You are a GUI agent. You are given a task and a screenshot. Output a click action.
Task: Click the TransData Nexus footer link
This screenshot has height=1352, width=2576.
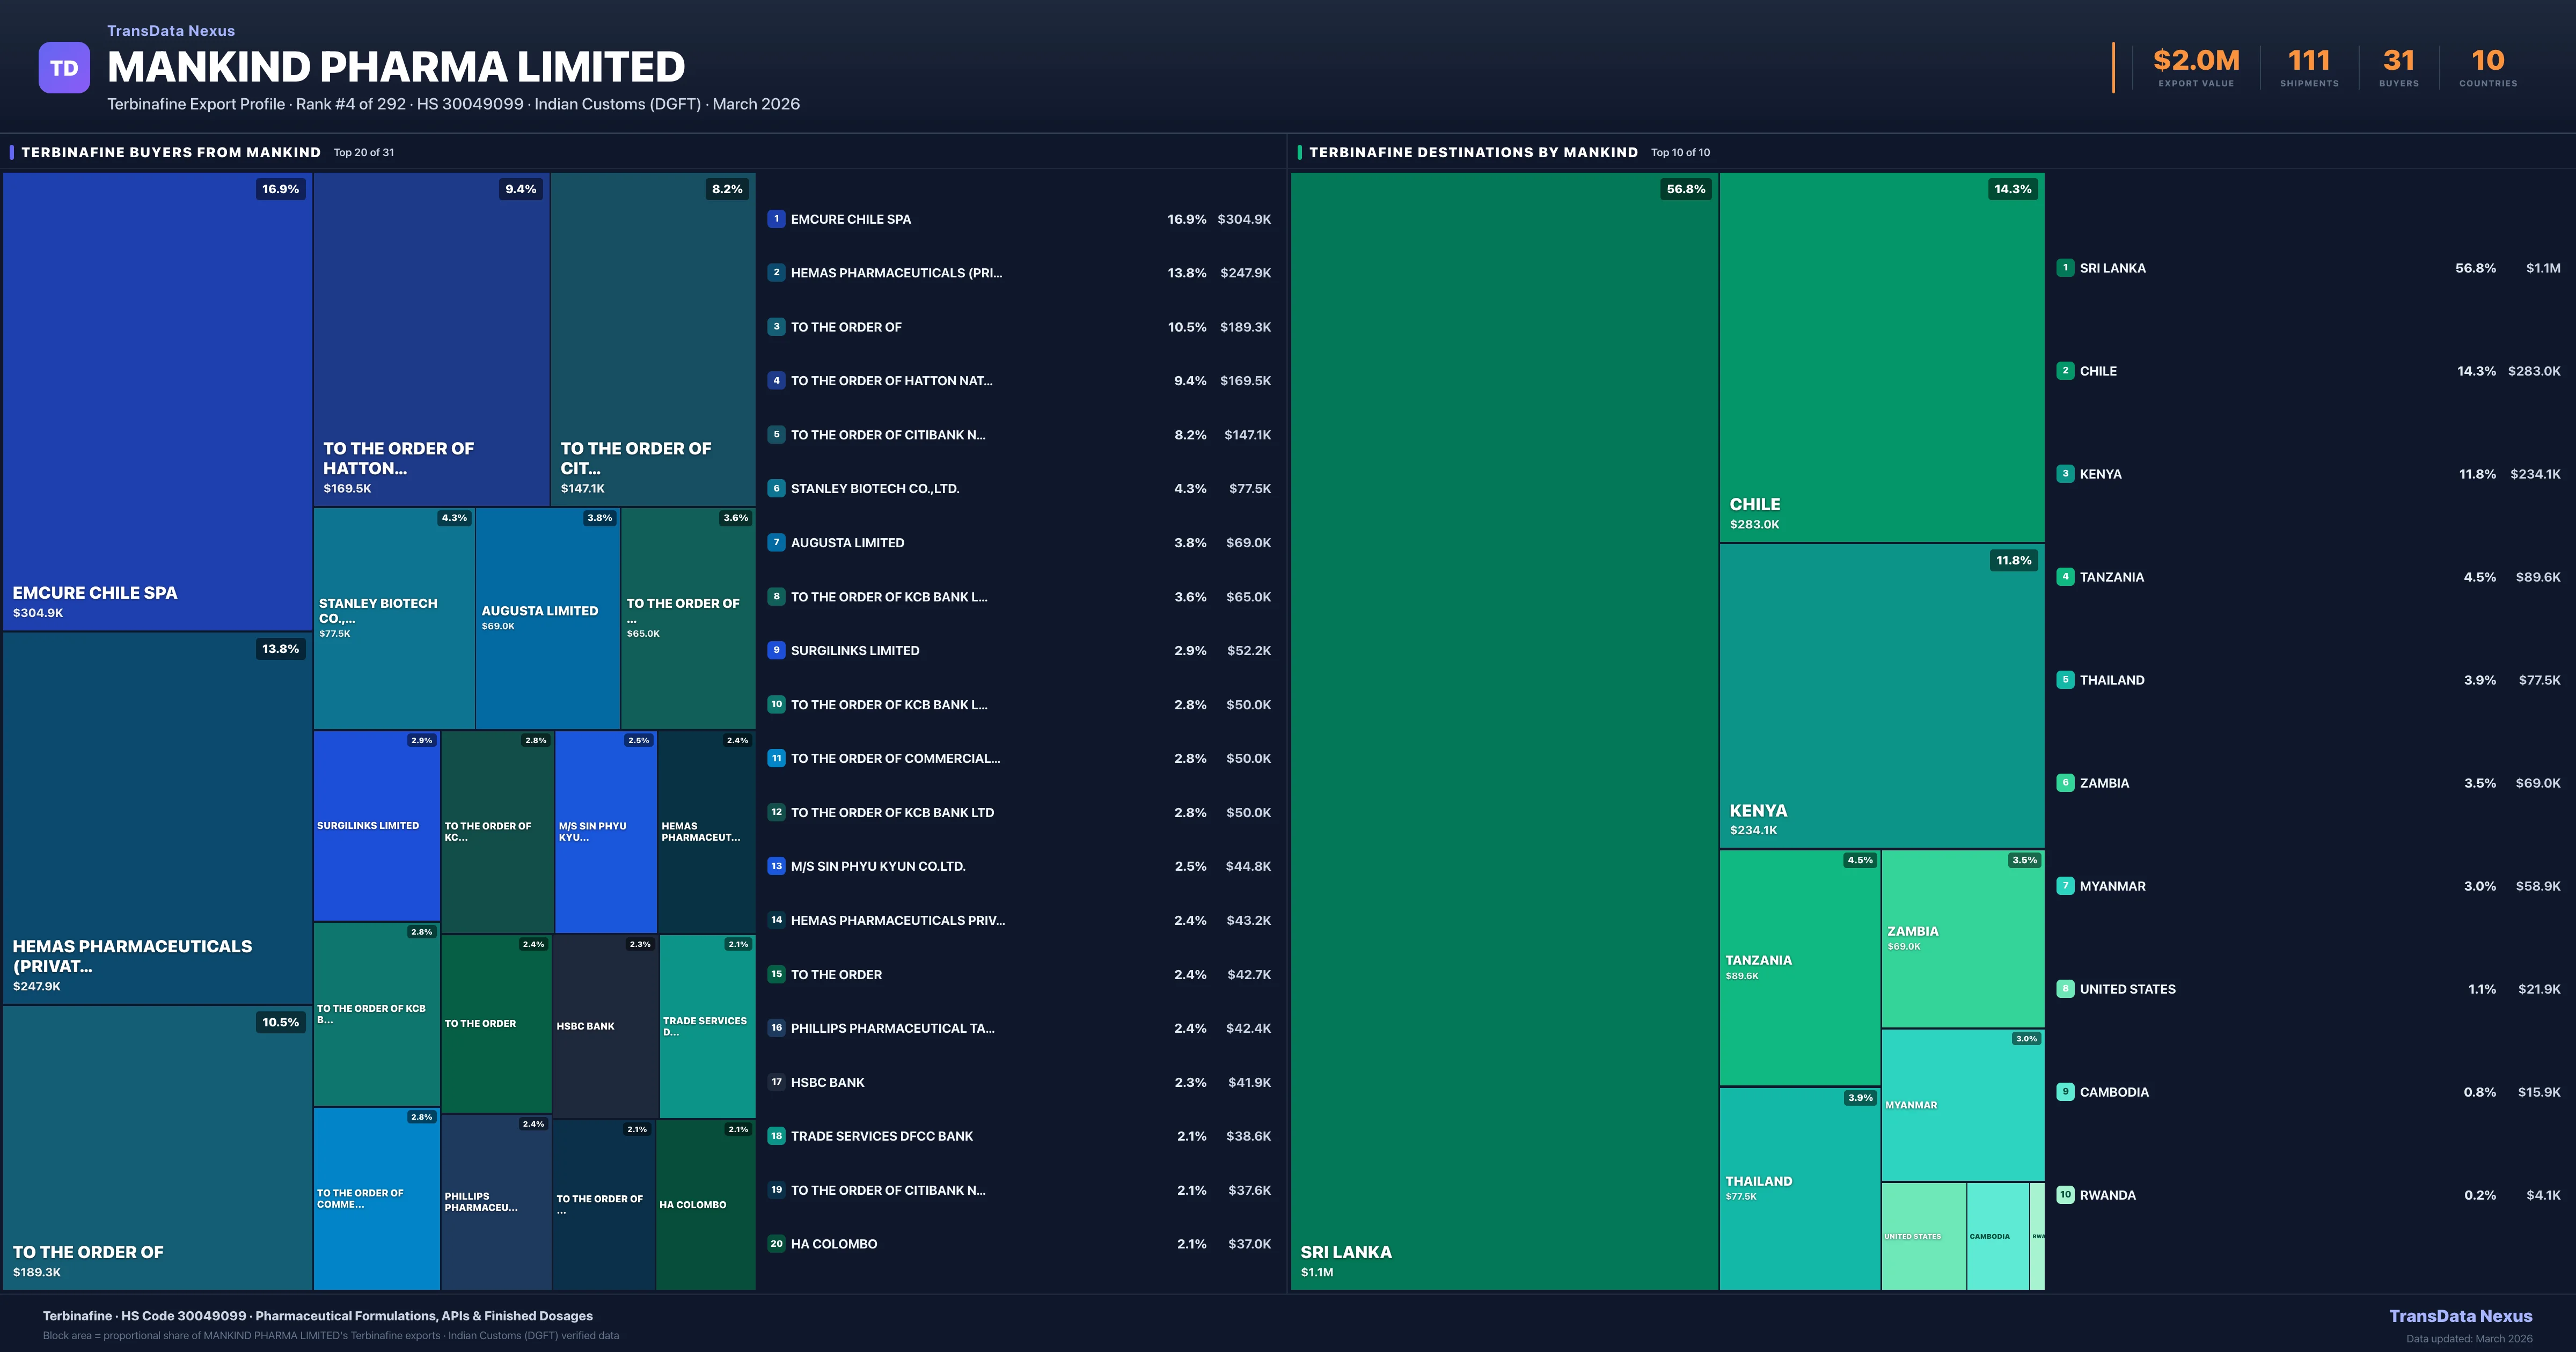click(2460, 1316)
